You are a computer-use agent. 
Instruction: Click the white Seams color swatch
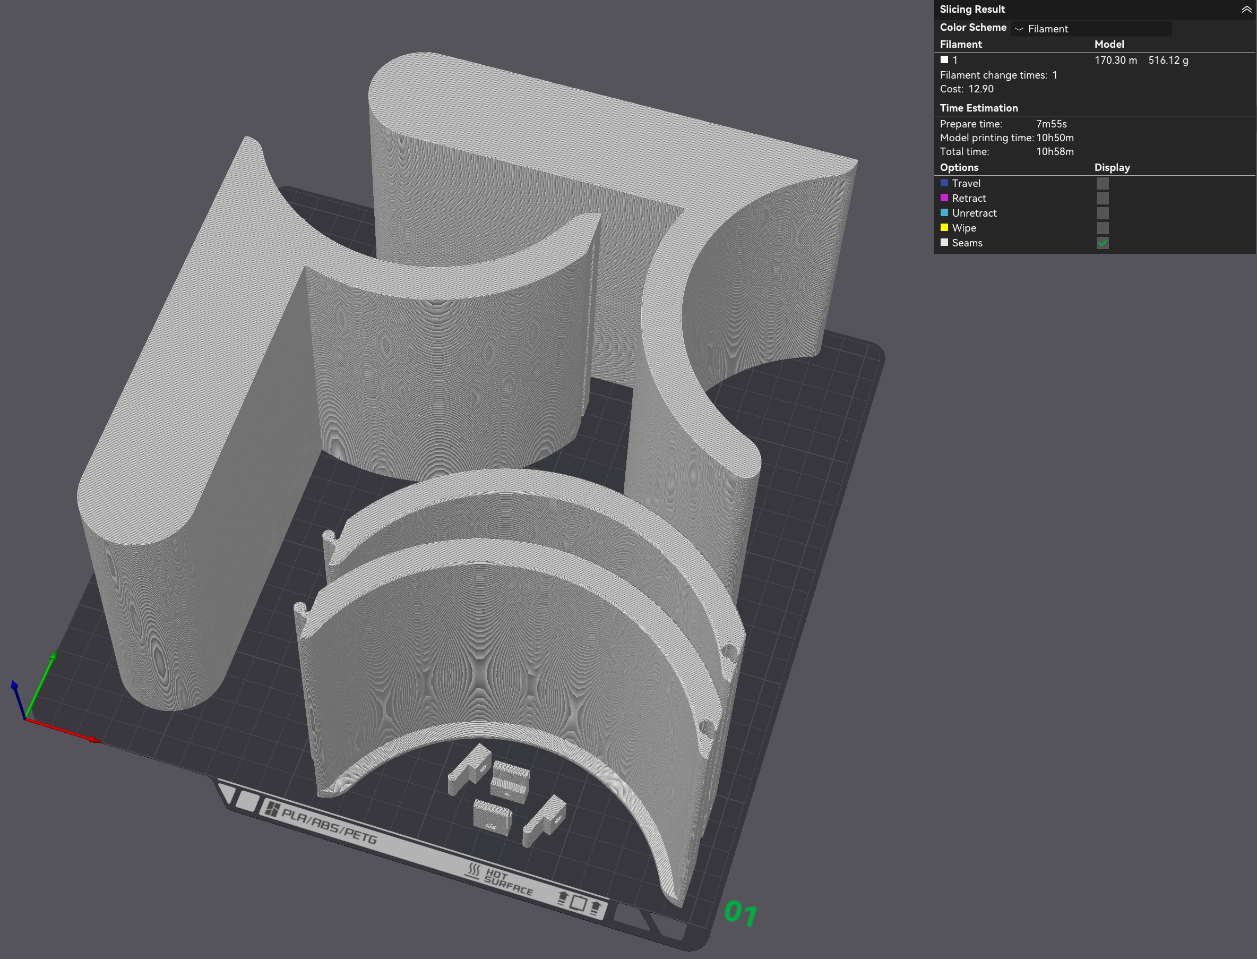(944, 242)
